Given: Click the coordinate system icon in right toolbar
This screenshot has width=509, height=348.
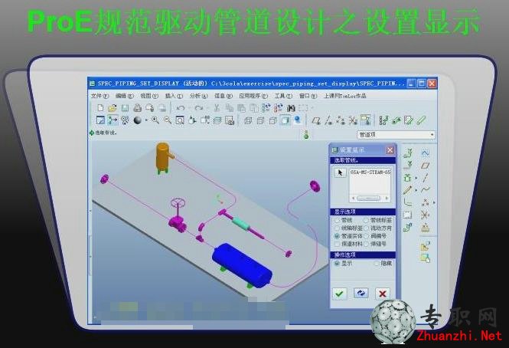Looking at the screenshot, I should pyautogui.click(x=426, y=215).
